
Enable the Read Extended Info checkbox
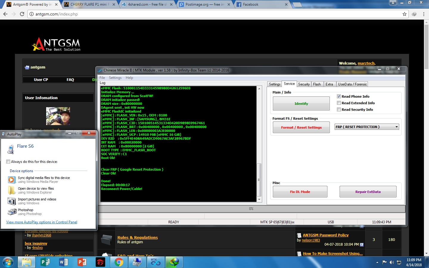pyautogui.click(x=339, y=103)
